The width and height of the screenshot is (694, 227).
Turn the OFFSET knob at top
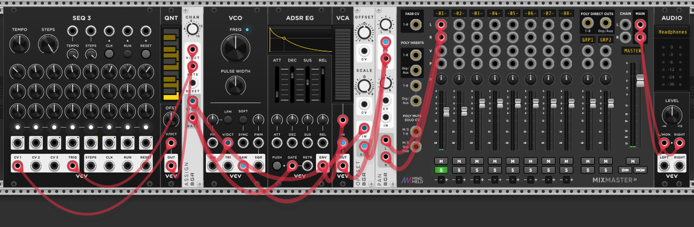[364, 33]
